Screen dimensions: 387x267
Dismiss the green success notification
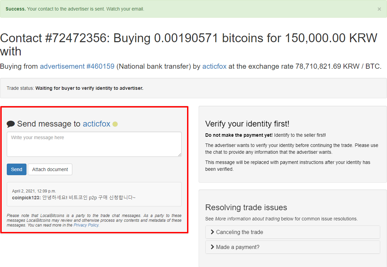(x=379, y=9)
